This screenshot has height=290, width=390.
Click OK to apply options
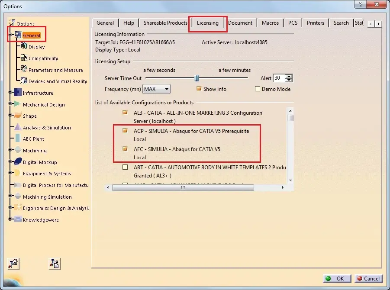click(x=337, y=279)
